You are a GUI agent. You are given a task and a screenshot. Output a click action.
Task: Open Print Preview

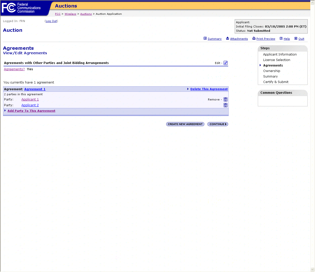click(x=265, y=39)
